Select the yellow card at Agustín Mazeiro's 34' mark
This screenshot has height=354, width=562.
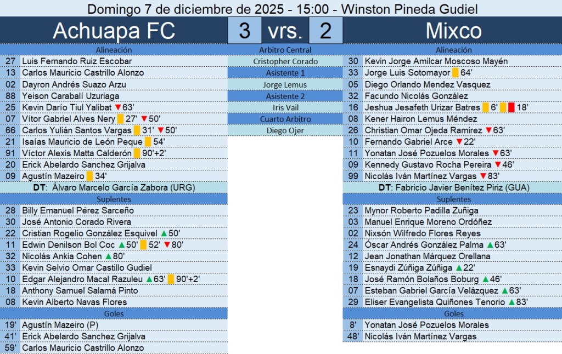[x=89, y=176]
